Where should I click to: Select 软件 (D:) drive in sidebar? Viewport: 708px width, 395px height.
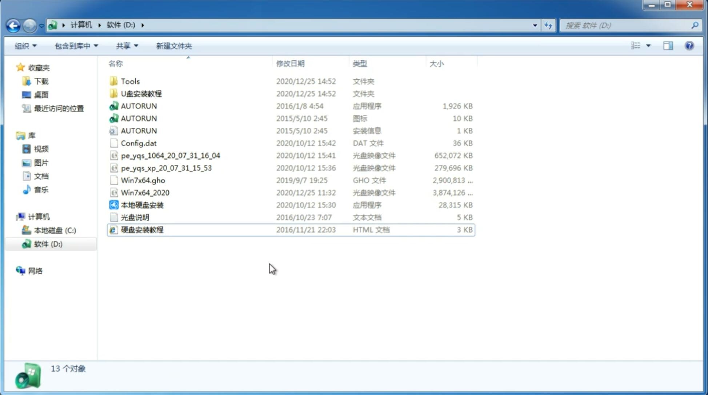(48, 244)
